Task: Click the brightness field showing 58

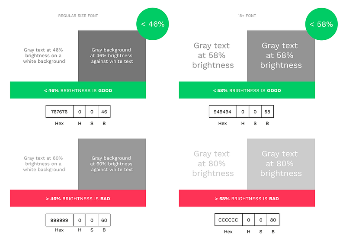Action: (267, 112)
